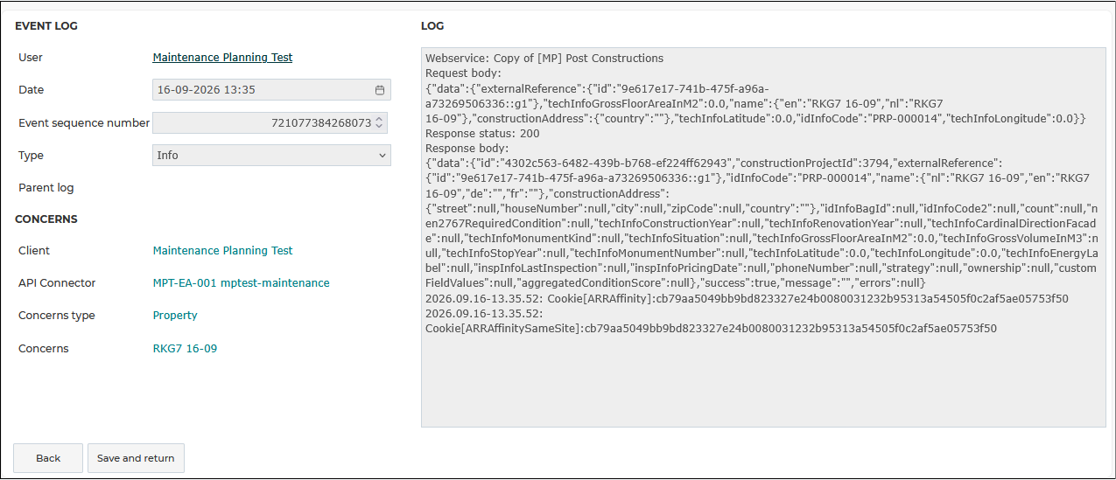
Task: Click the Back button
Action: (48, 458)
